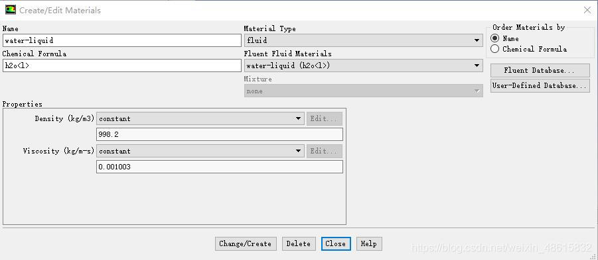Open the Viscosity method dropdown
Viewport: 598px width, 260px height.
tap(200, 151)
